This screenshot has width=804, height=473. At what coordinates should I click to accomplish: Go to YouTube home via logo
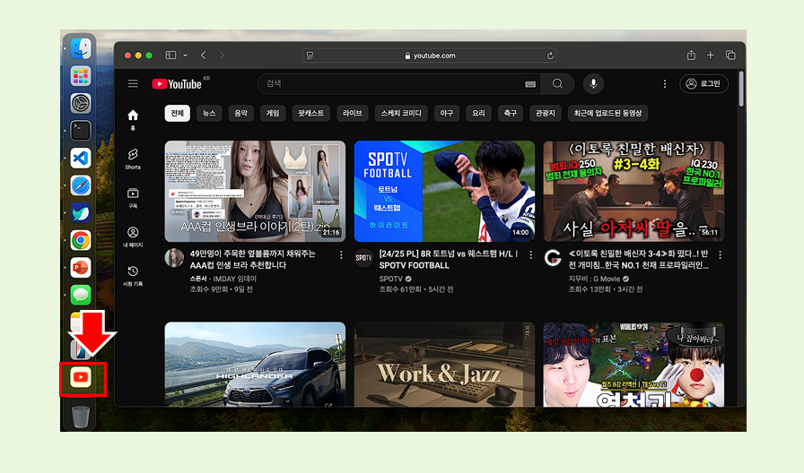[x=178, y=84]
